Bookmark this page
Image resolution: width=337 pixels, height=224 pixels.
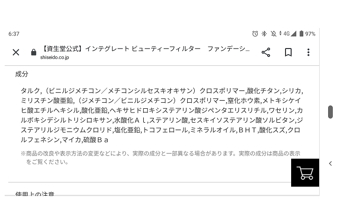pyautogui.click(x=288, y=52)
